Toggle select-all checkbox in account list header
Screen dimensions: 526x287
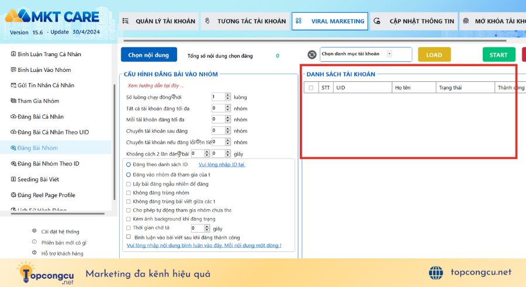tap(311, 88)
